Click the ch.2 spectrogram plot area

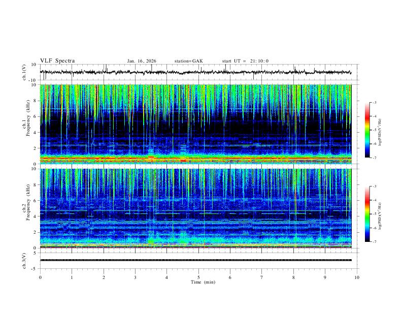(196, 208)
